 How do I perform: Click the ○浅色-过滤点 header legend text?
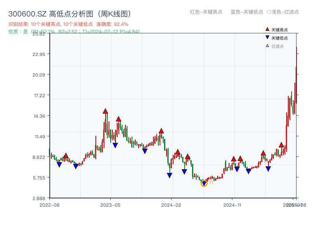tap(283, 12)
